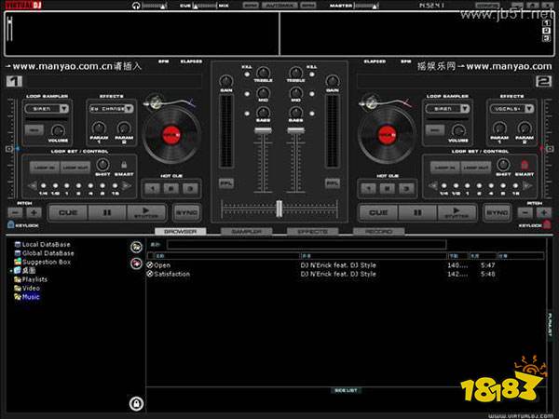The image size is (559, 419).
Task: Click the deck 1 vinyl turntable platter
Action: 171,135
